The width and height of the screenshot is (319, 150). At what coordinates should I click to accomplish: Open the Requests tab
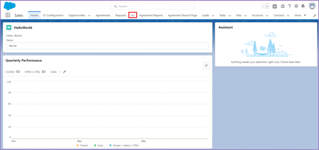point(121,15)
